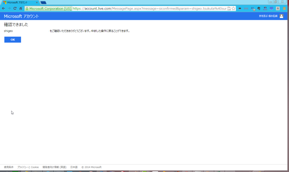The image size is (289, 172).
Task: Select the Microsoft アカウント browser tab
Action: click(20, 3)
